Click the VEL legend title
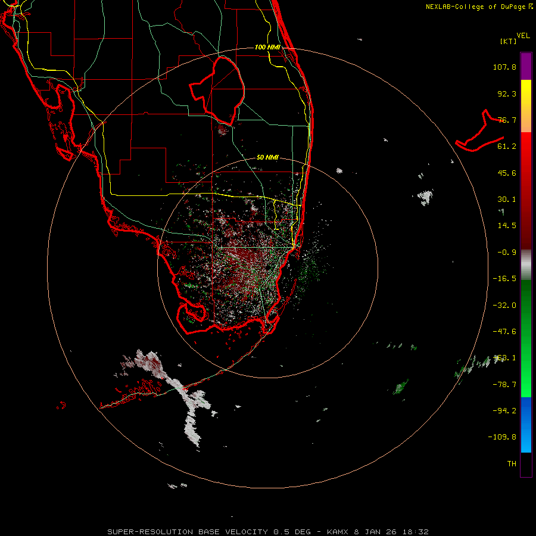536x536 pixels. pyautogui.click(x=523, y=36)
